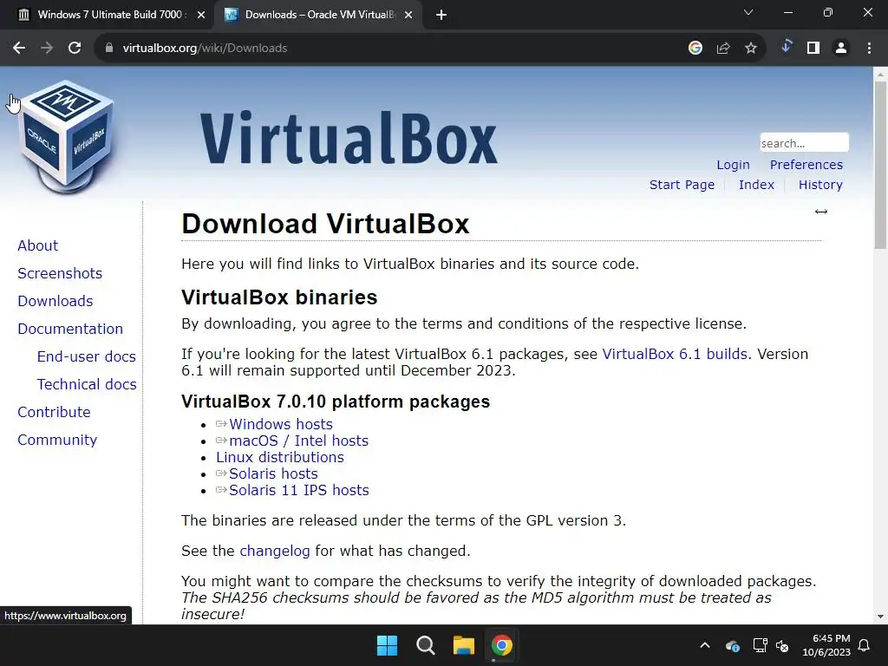Show hidden tray icons chevron
The width and height of the screenshot is (888, 666).
click(704, 645)
